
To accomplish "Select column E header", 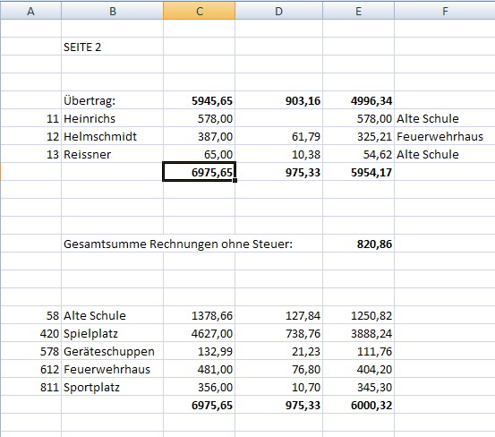I will click(358, 11).
